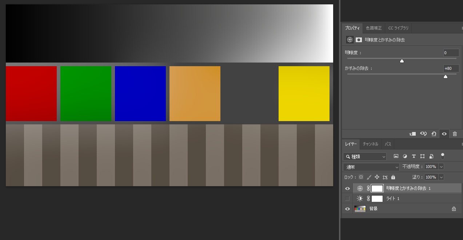Switch to the パス tab
This screenshot has width=463, height=240.
388,144
